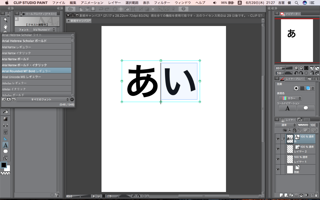Open font list settings gear
Screen dimensions: 320x200
(x=72, y=99)
